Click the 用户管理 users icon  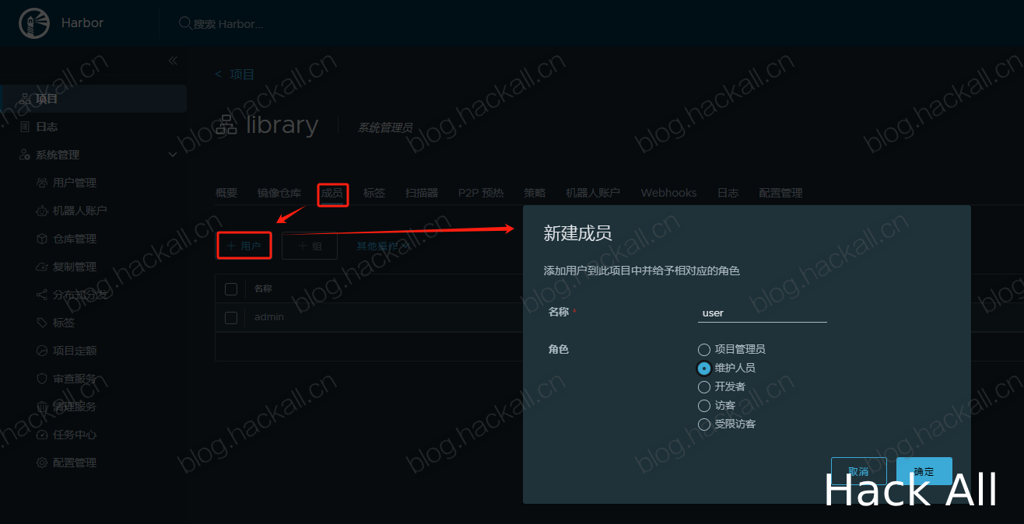click(42, 183)
